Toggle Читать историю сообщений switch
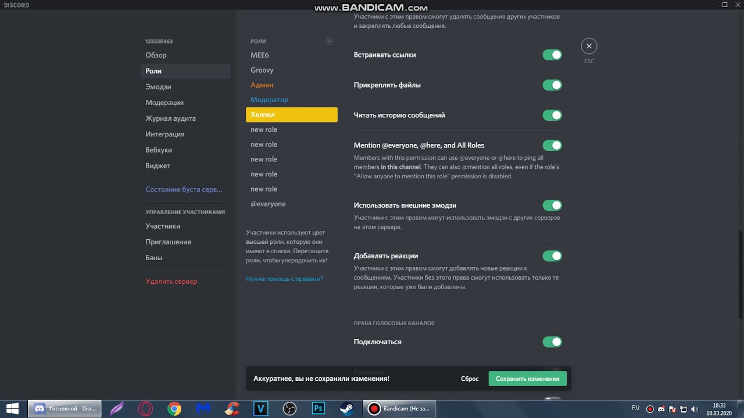744x418 pixels. pos(552,115)
